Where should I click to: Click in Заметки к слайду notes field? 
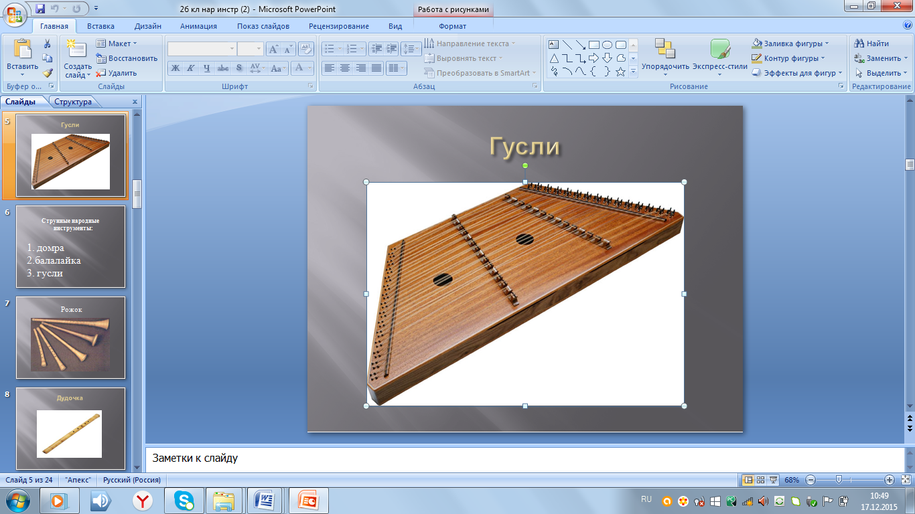point(524,459)
